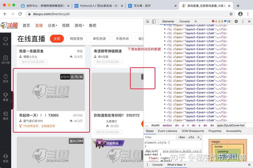The width and height of the screenshot is (253, 168).
Task: Open the 蓝光10M stream thumbnail
Action: 51,153
